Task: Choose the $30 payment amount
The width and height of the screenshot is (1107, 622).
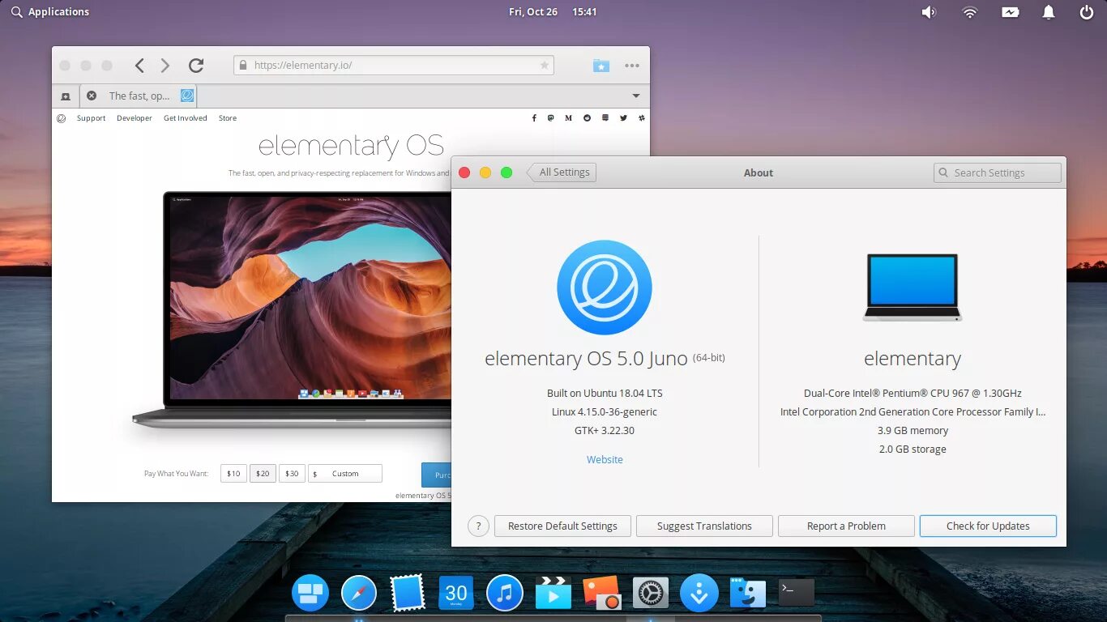Action: 292,474
